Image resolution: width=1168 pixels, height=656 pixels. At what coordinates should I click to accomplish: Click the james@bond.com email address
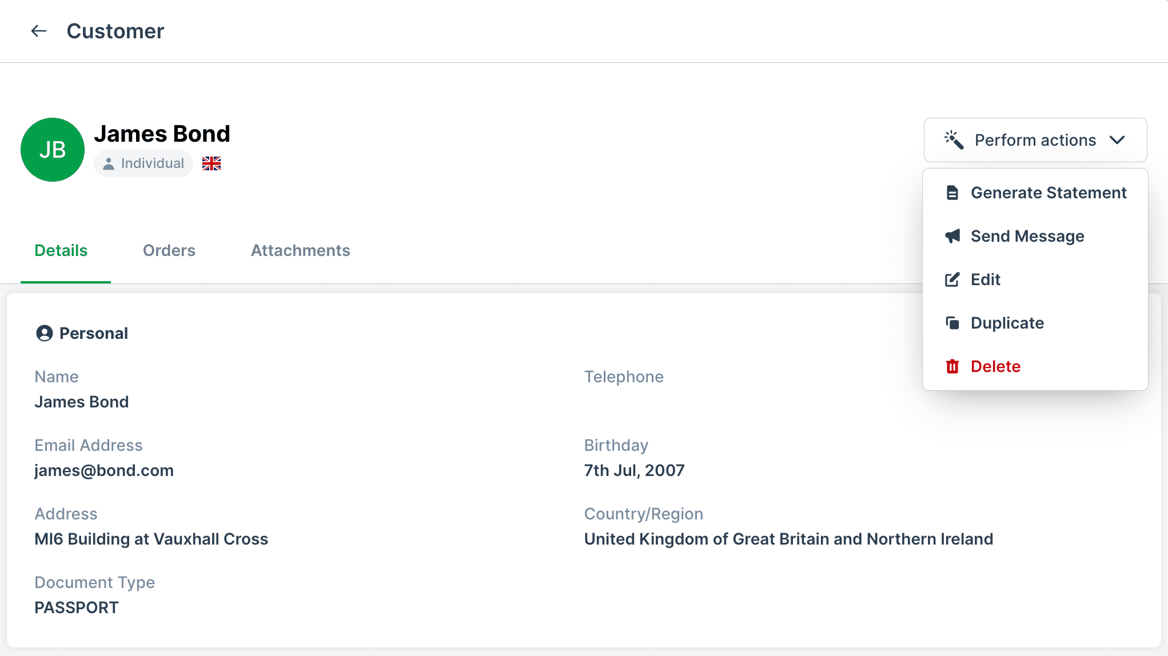point(104,471)
